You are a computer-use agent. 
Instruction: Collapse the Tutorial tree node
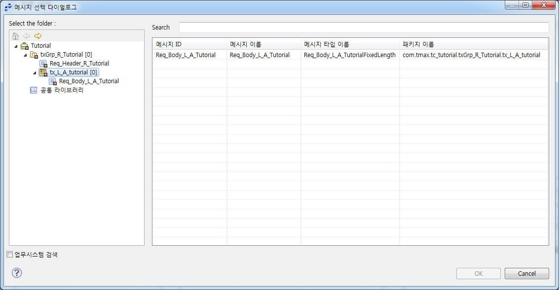point(16,45)
